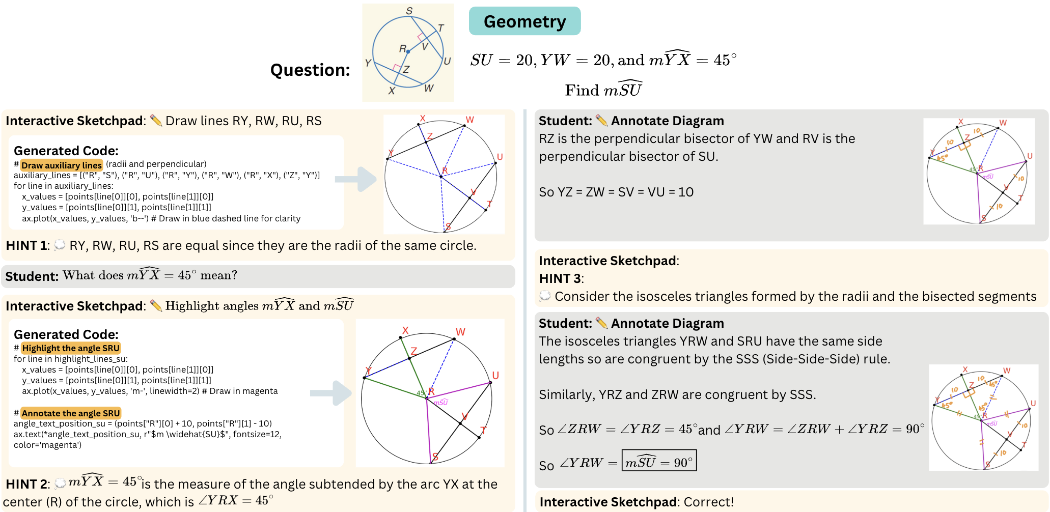Open the first annotated student diagram
This screenshot has width=1050, height=512.
click(x=979, y=172)
